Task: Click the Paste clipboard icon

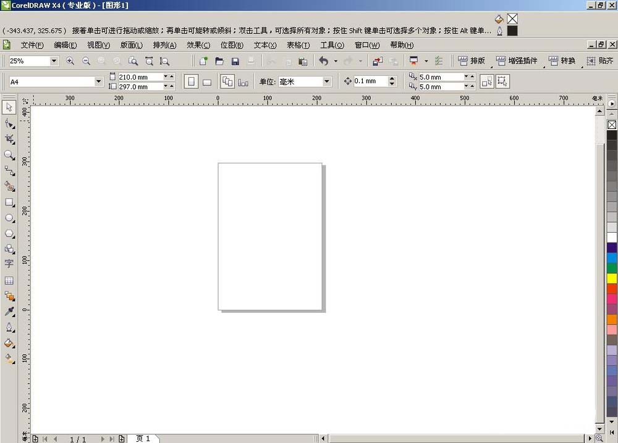Action: point(303,61)
